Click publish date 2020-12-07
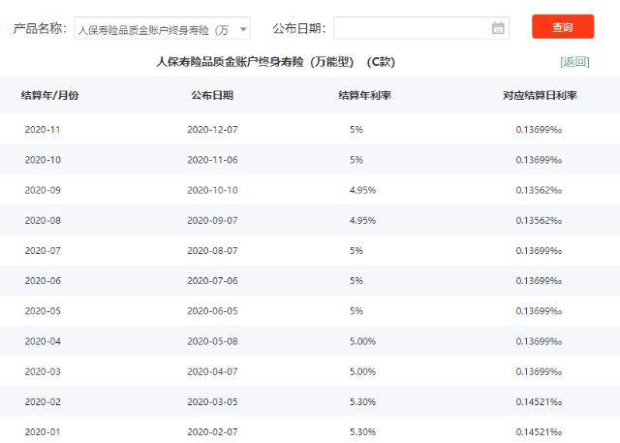 pyautogui.click(x=212, y=130)
